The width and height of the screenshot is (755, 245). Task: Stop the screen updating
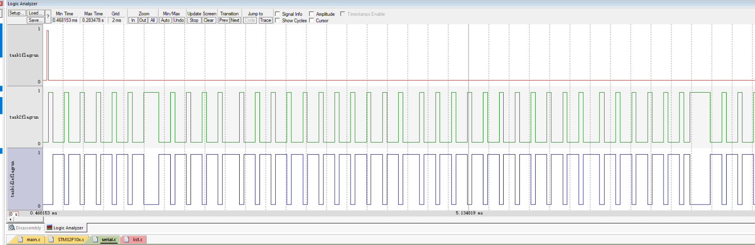pyautogui.click(x=194, y=20)
